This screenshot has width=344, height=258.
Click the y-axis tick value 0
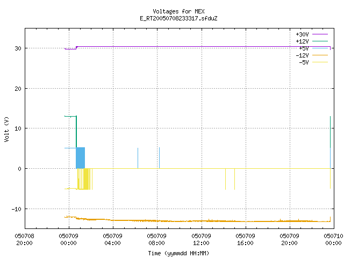[20, 169]
